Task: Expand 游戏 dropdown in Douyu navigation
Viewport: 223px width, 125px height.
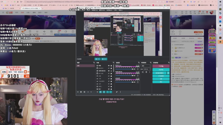Action: pyautogui.click(x=40, y=12)
